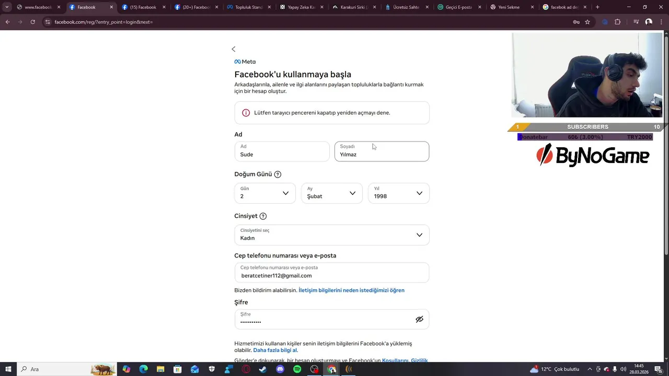Switch to the Topluluk Standartları tab
This screenshot has height=376, width=669.
pyautogui.click(x=245, y=7)
